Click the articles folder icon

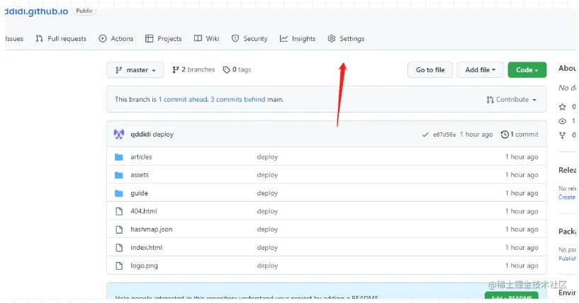tap(119, 157)
